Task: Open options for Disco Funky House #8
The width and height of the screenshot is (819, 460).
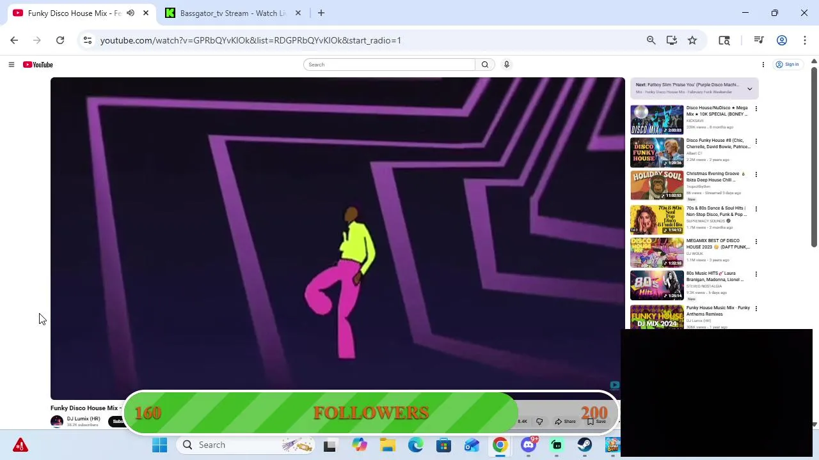Action: [756, 141]
